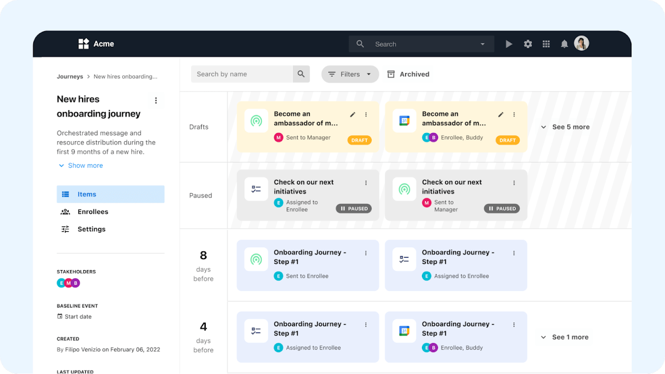Open journey title options menu
This screenshot has height=374, width=665.
click(x=156, y=100)
